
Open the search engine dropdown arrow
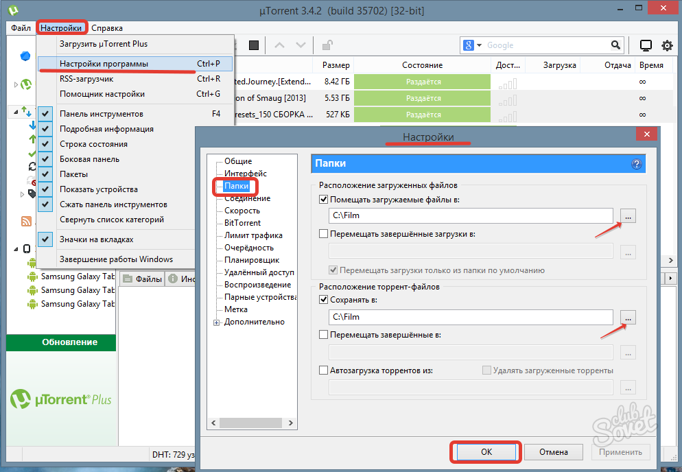click(480, 45)
